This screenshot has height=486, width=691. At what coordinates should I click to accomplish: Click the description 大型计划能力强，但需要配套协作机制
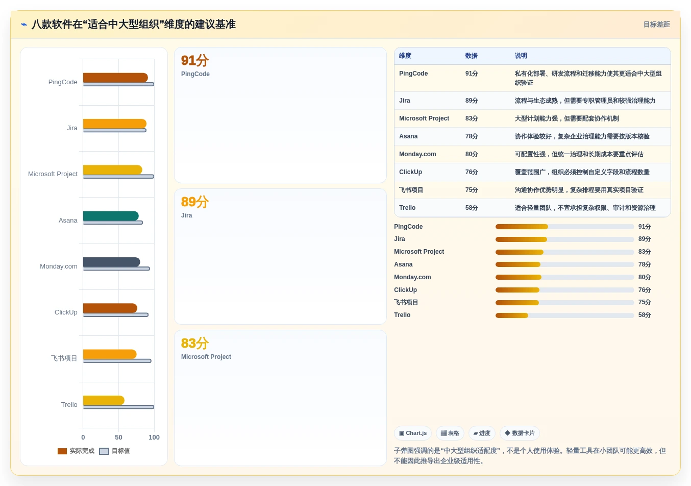point(566,118)
